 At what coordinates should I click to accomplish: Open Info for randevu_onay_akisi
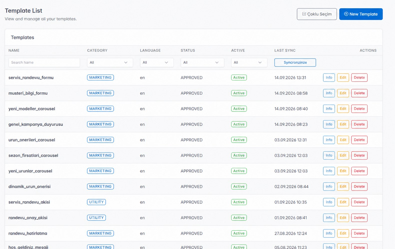click(329, 218)
